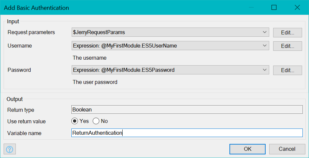Image resolution: width=309 pixels, height=158 pixels.
Task: Confirm the dialog with OK
Action: pos(248,149)
